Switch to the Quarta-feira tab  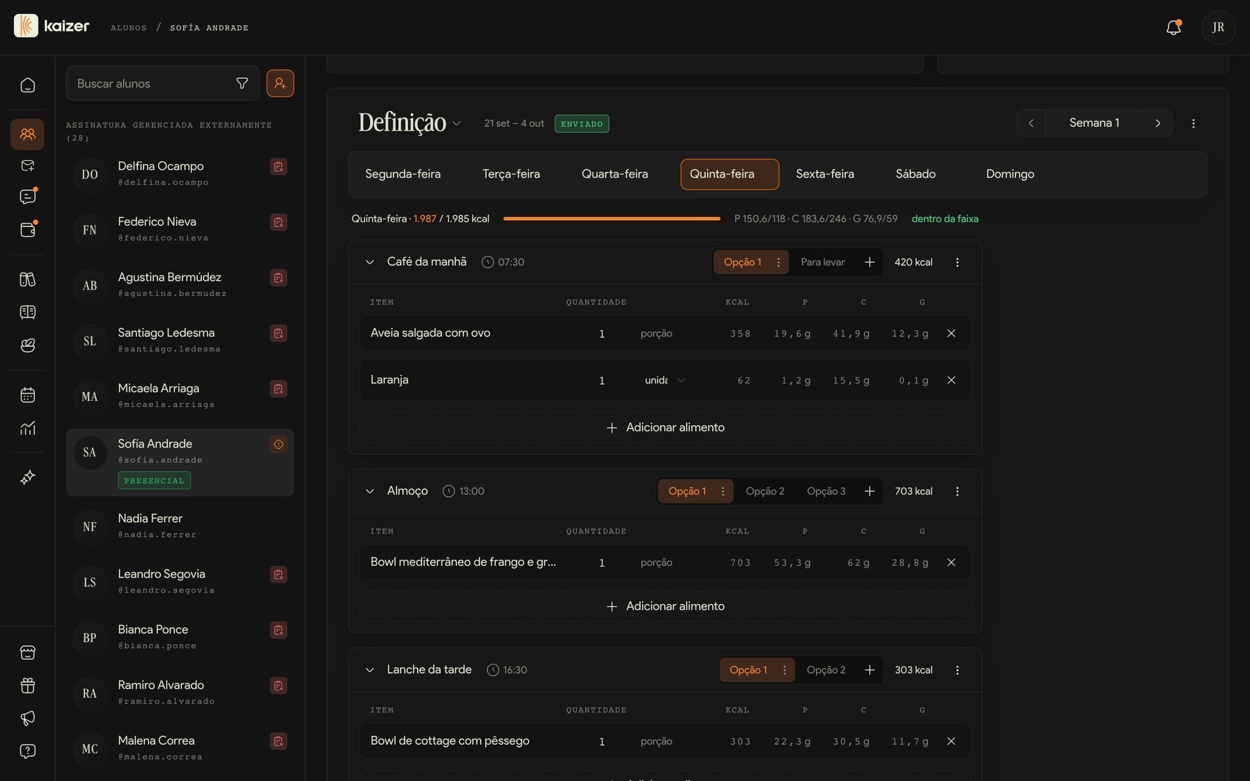614,174
